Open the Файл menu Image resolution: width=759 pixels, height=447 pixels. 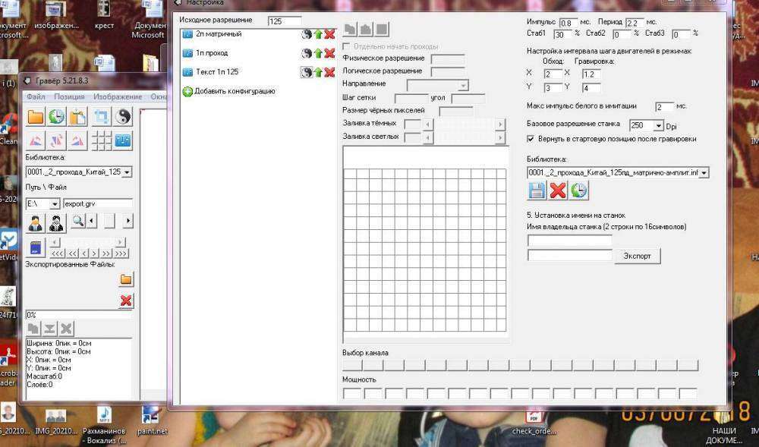tap(36, 97)
